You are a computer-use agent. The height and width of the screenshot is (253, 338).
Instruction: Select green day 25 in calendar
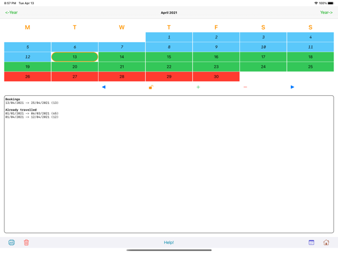(310, 67)
